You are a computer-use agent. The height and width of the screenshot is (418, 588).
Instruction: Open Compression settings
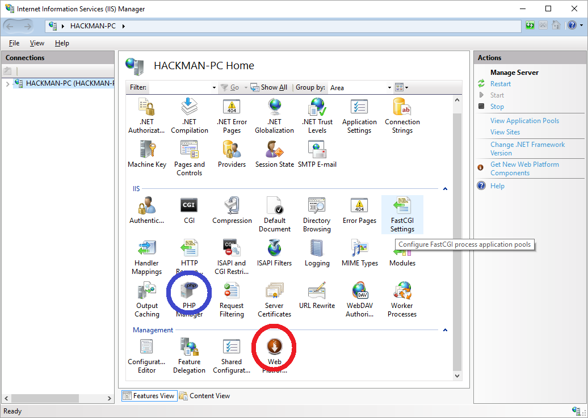[x=232, y=210]
